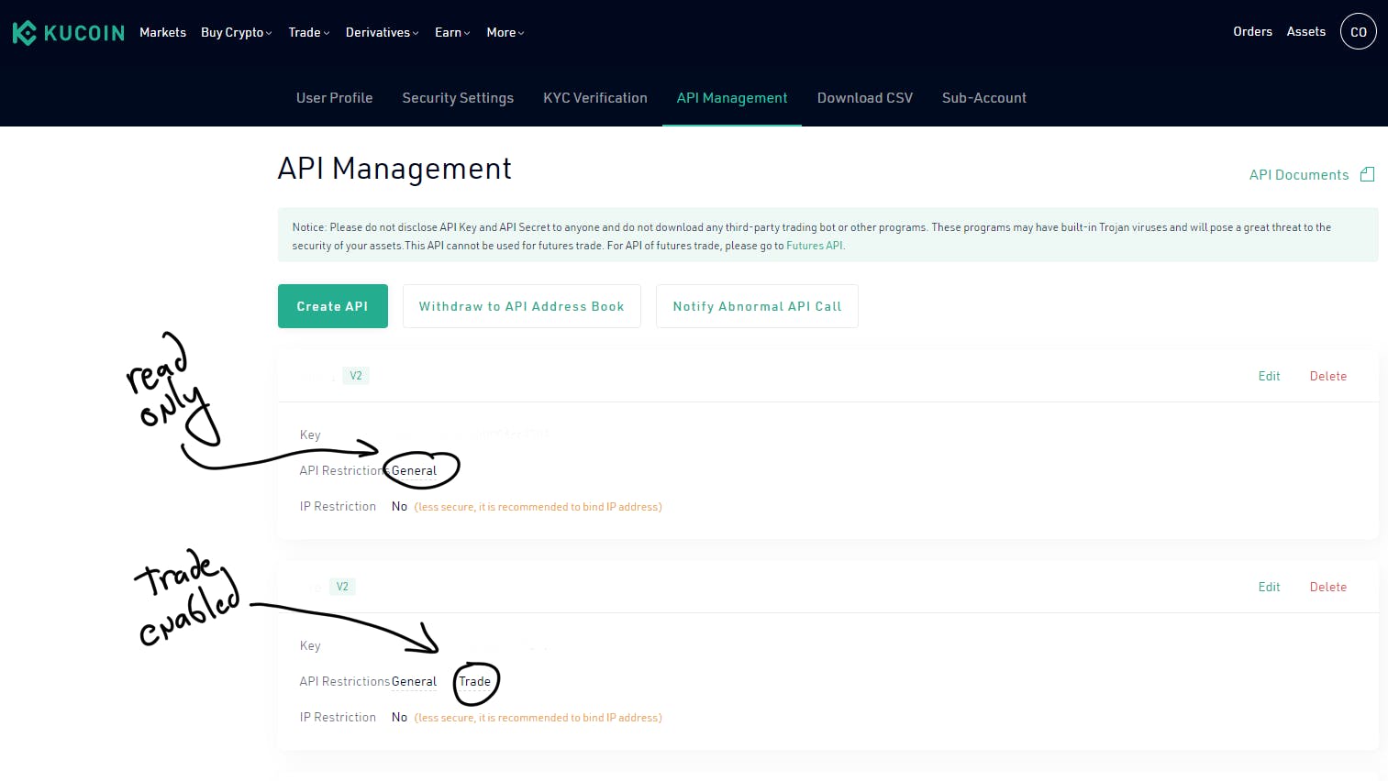Switch to the Sub-Account tab
1388x781 pixels.
click(983, 98)
